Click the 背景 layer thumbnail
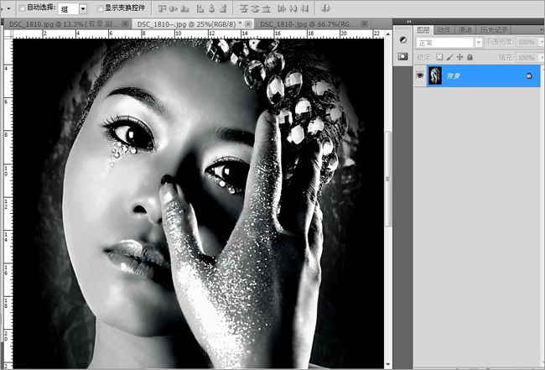 [x=435, y=76]
